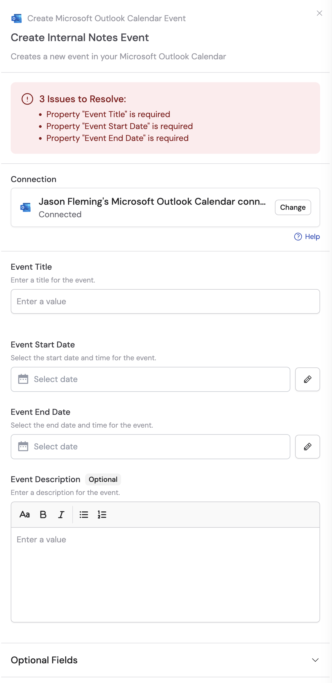Close the Create Internal Notes Event dialog
This screenshot has height=683, width=332.
tap(320, 13)
